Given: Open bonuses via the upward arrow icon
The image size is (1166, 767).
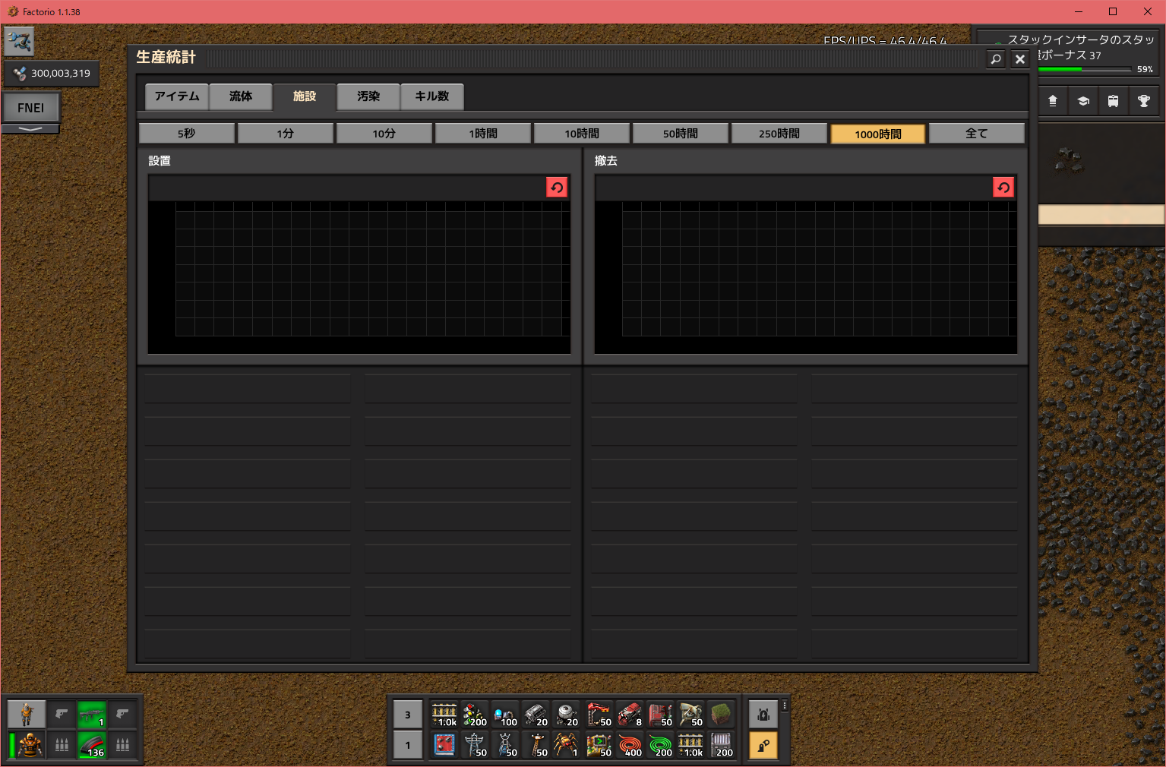Looking at the screenshot, I should [x=1053, y=101].
